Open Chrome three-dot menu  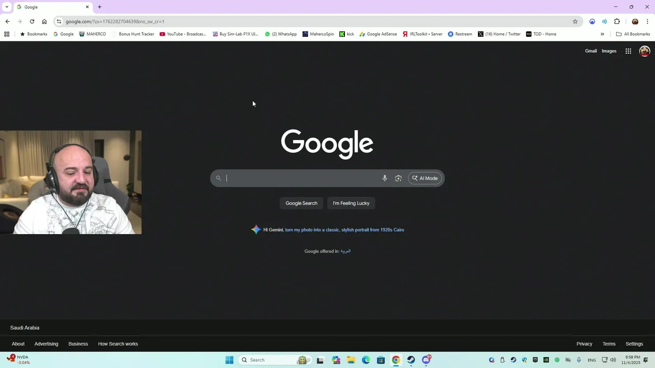point(647,21)
